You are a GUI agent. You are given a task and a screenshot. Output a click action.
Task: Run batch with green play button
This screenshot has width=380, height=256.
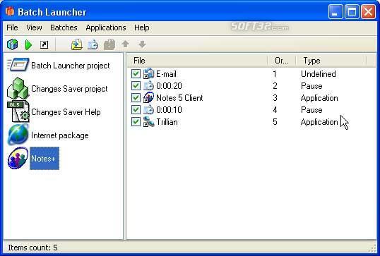point(28,44)
